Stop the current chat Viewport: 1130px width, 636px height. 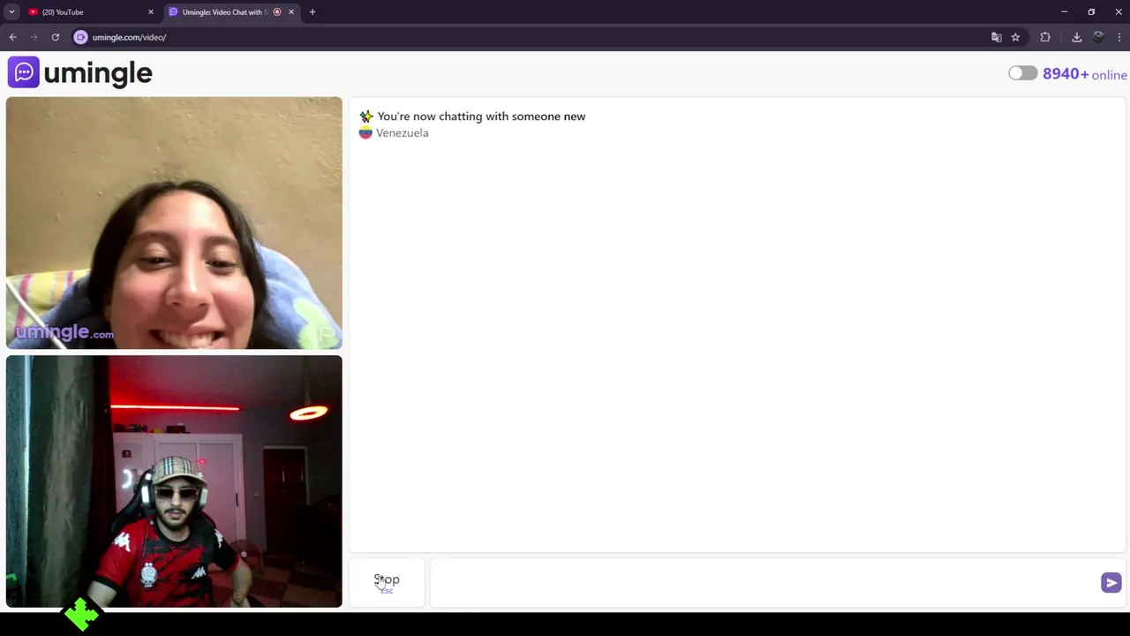click(387, 582)
